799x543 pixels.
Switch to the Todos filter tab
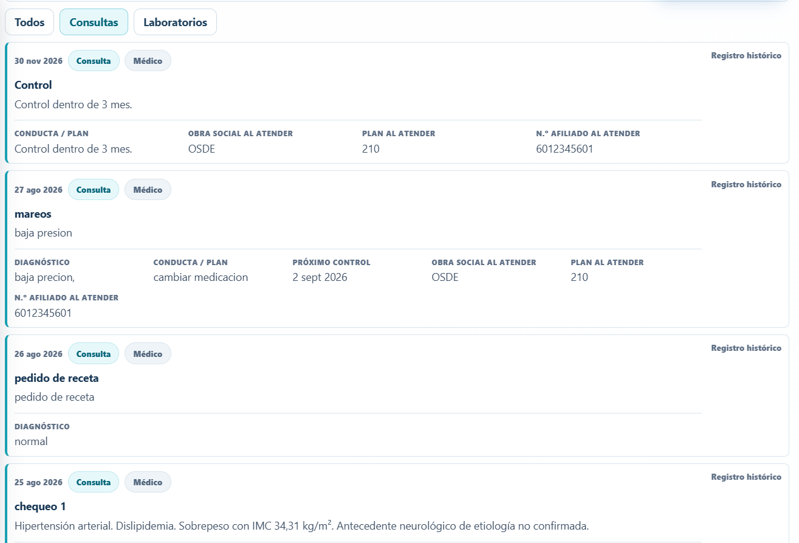tap(29, 22)
